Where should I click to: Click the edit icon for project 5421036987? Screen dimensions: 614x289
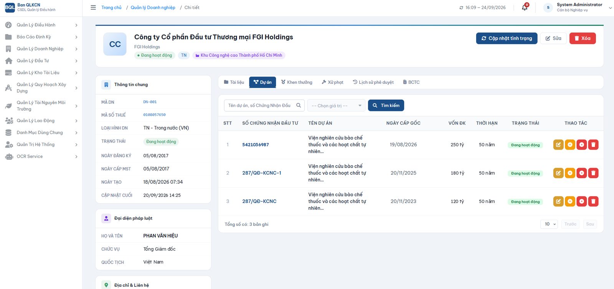(558, 145)
